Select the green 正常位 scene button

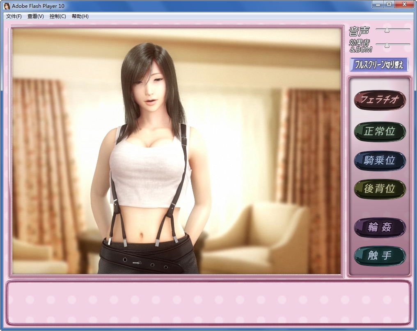point(380,131)
